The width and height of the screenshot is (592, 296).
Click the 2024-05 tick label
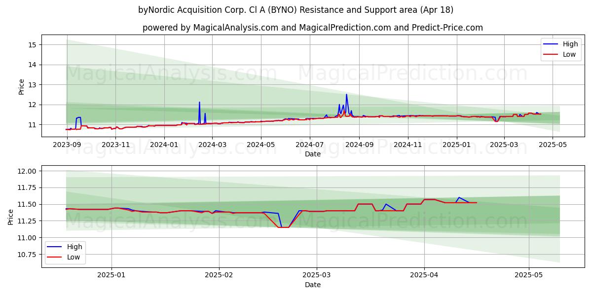point(261,145)
